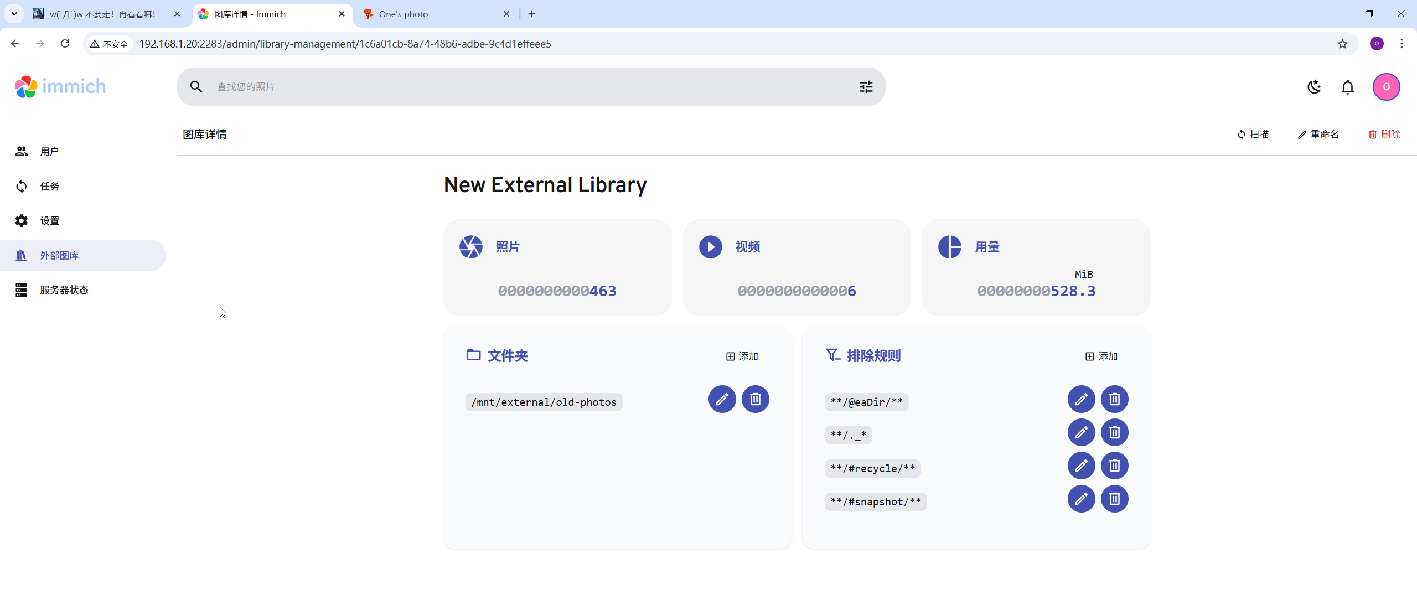Toggle dark mode theme
Screen dimensions: 1417x605
1314,87
